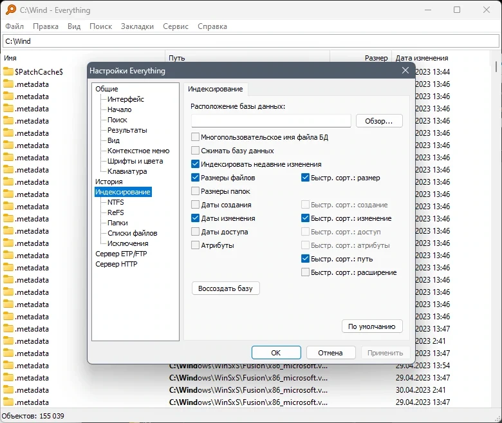Screen dimensions: 502x423
Task: Select Папки in settings tree
Action: coord(118,223)
